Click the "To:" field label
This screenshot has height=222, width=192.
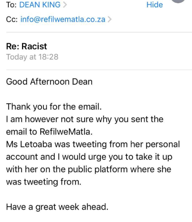tap(11, 5)
